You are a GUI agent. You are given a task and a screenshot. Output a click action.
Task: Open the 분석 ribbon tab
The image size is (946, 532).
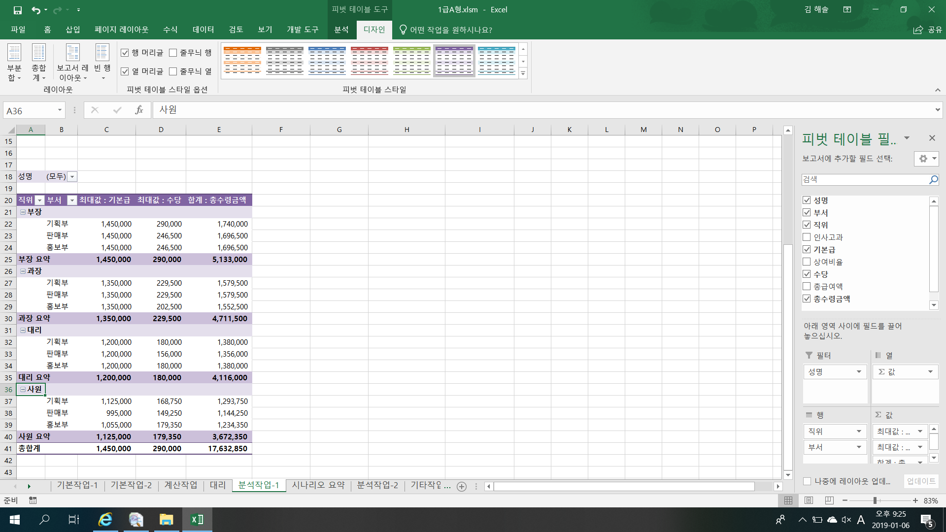point(341,30)
